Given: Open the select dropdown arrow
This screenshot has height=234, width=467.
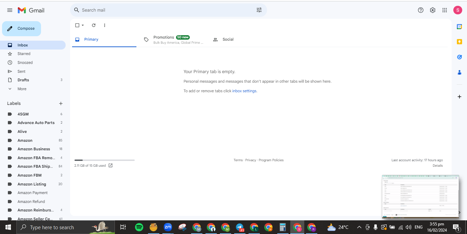Looking at the screenshot, I should 83,25.
